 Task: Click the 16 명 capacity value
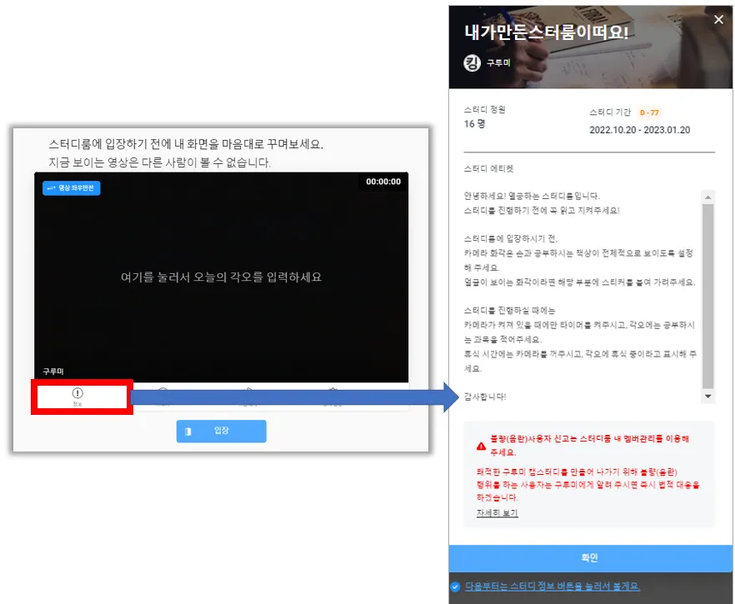[x=474, y=123]
